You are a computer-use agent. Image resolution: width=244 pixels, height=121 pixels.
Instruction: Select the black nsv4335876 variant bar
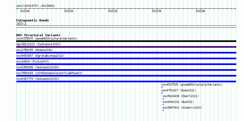coord(126,41)
